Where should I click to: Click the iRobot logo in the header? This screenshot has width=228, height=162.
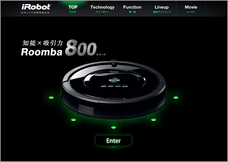click(36, 7)
